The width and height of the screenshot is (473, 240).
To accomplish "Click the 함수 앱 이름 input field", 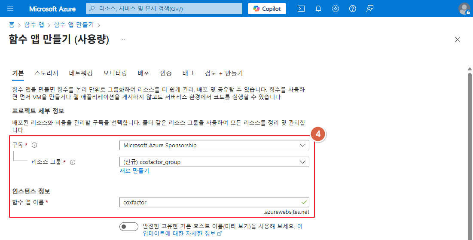I will [x=214, y=202].
